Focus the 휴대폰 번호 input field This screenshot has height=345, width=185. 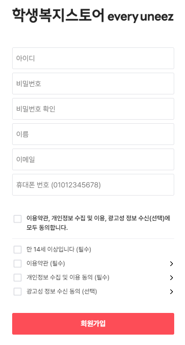(x=93, y=185)
